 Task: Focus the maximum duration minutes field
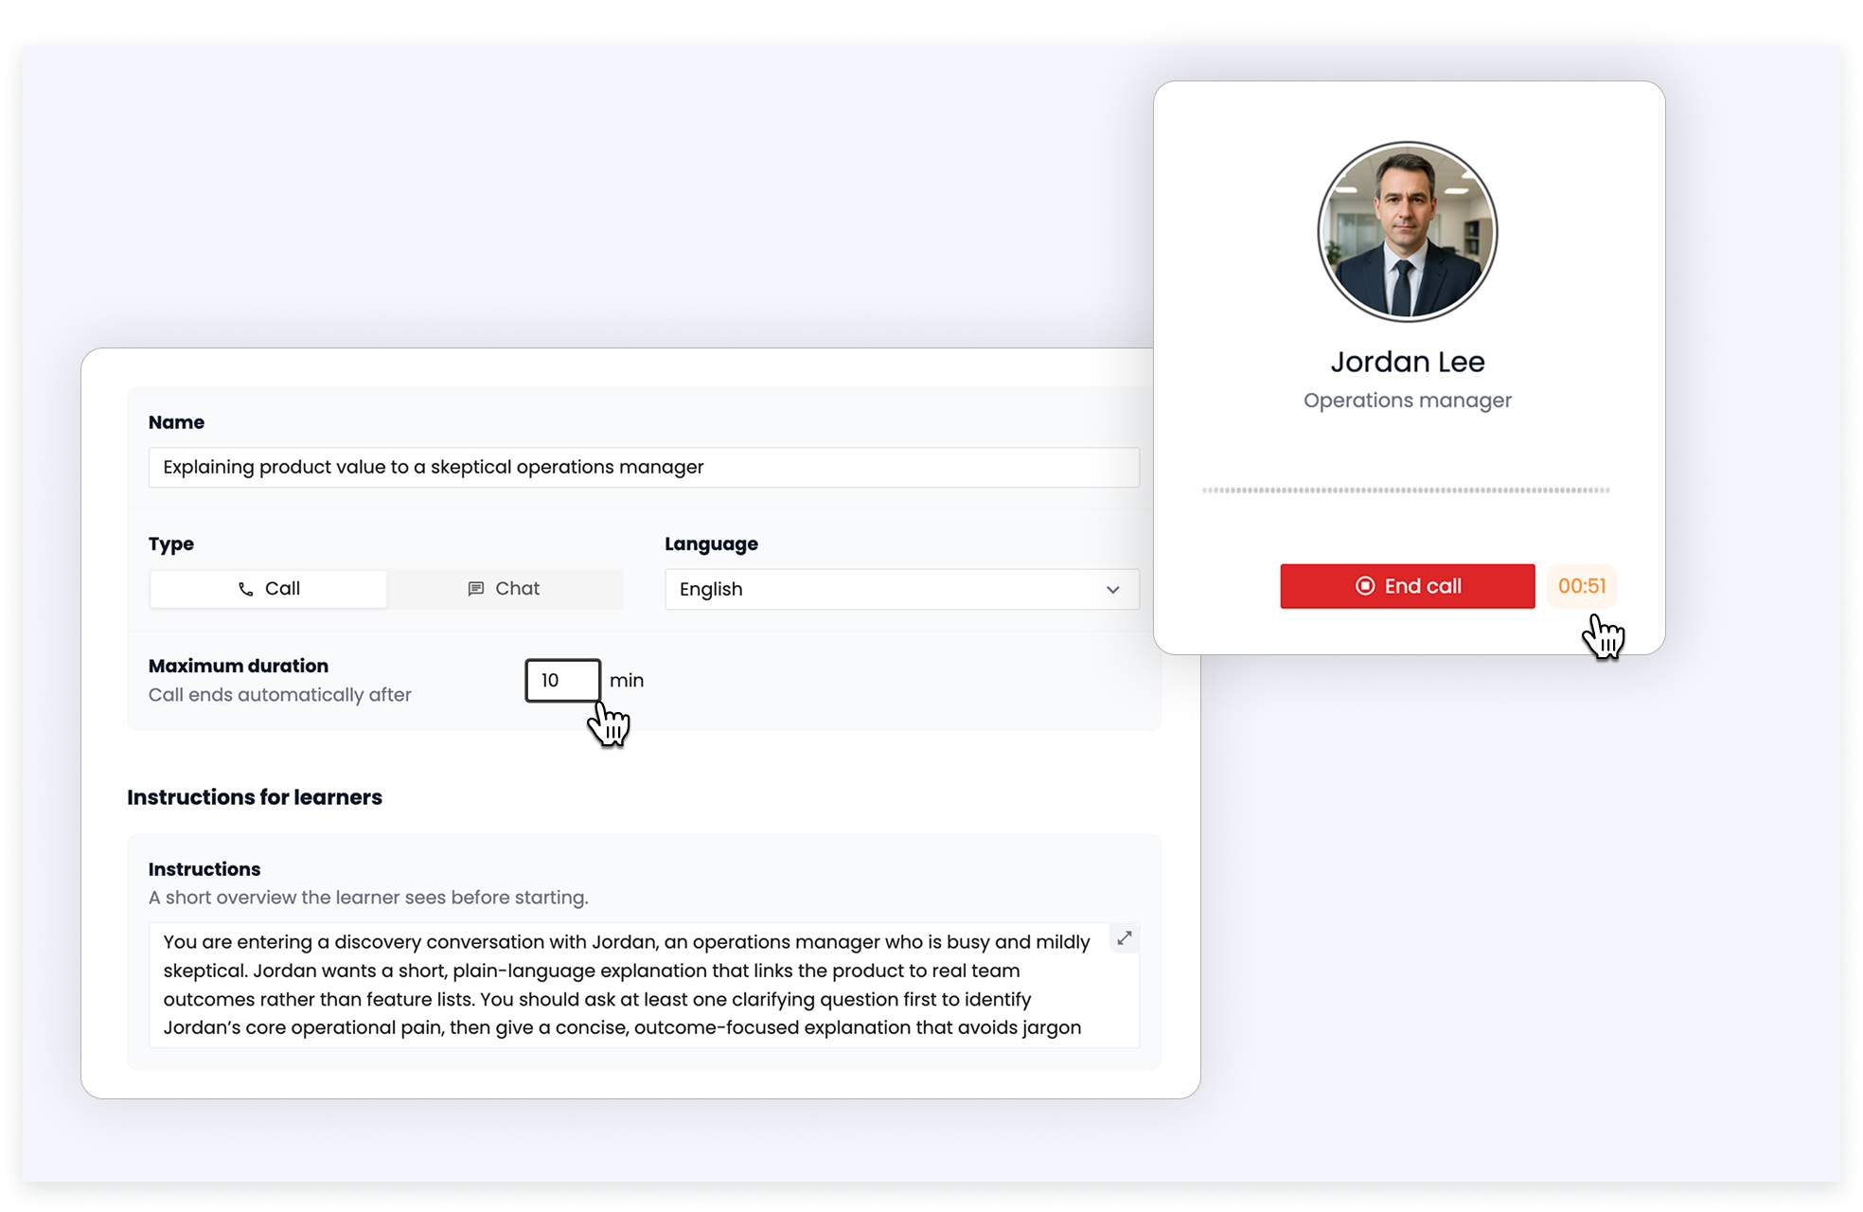coord(562,681)
